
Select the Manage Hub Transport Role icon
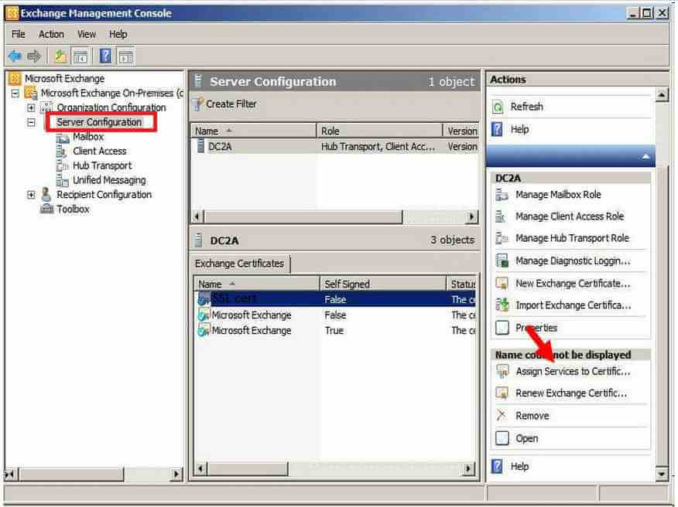pyautogui.click(x=502, y=238)
